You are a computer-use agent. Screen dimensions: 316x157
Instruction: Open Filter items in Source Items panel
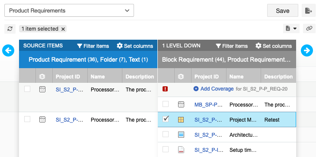[93, 46]
